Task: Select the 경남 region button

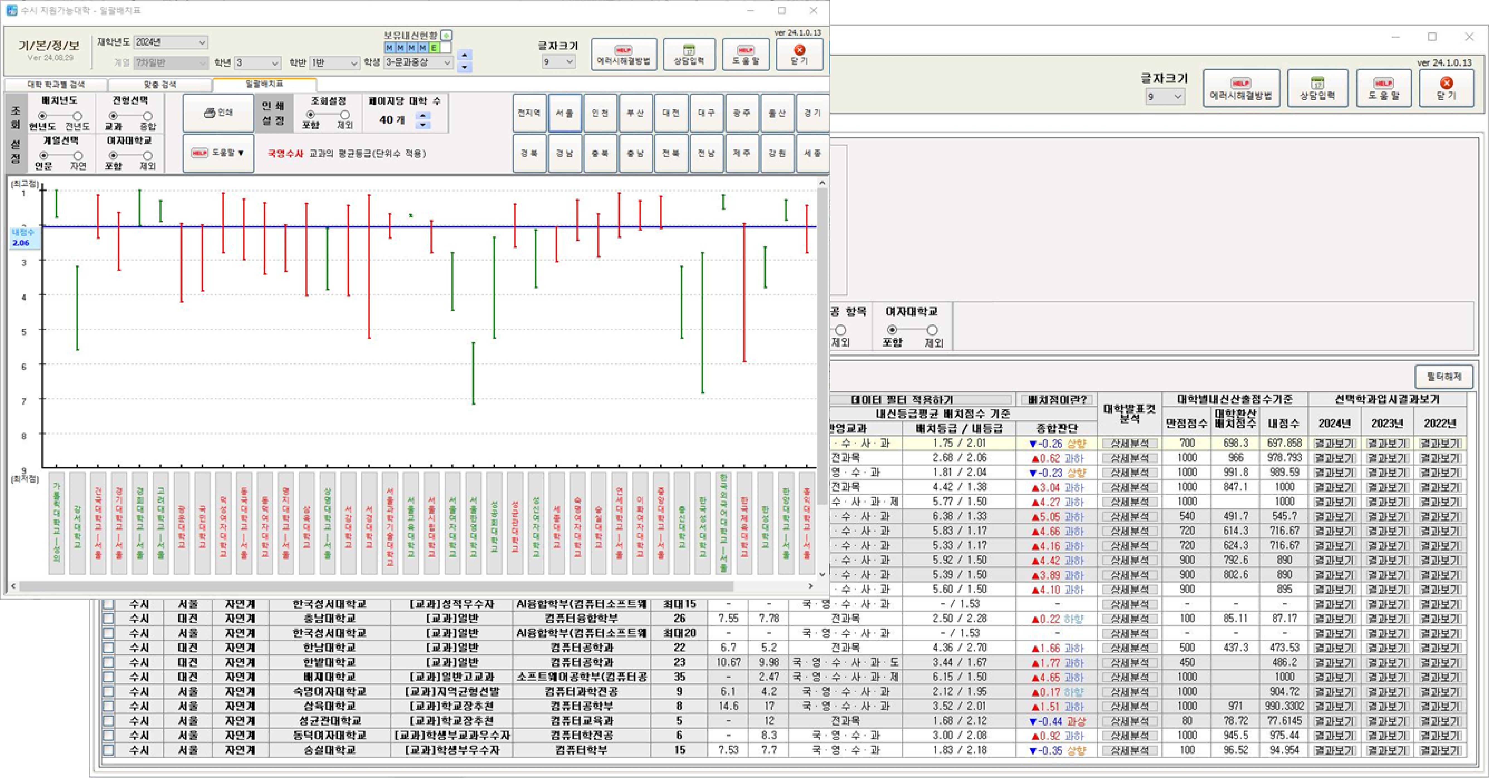Action: tap(565, 153)
